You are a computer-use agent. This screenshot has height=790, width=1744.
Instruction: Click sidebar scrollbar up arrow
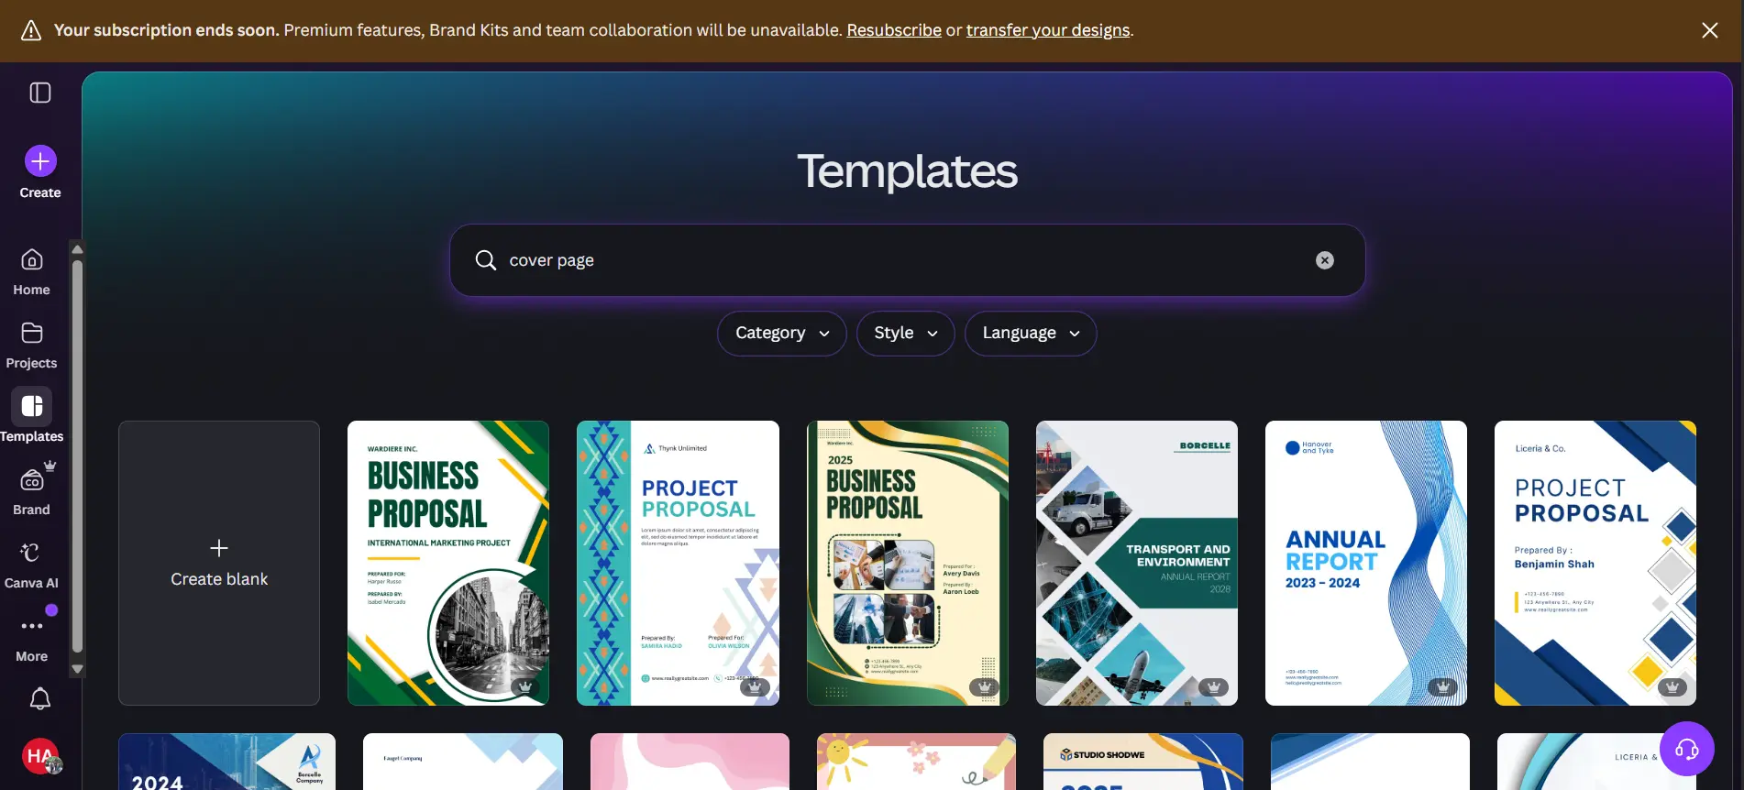click(77, 249)
